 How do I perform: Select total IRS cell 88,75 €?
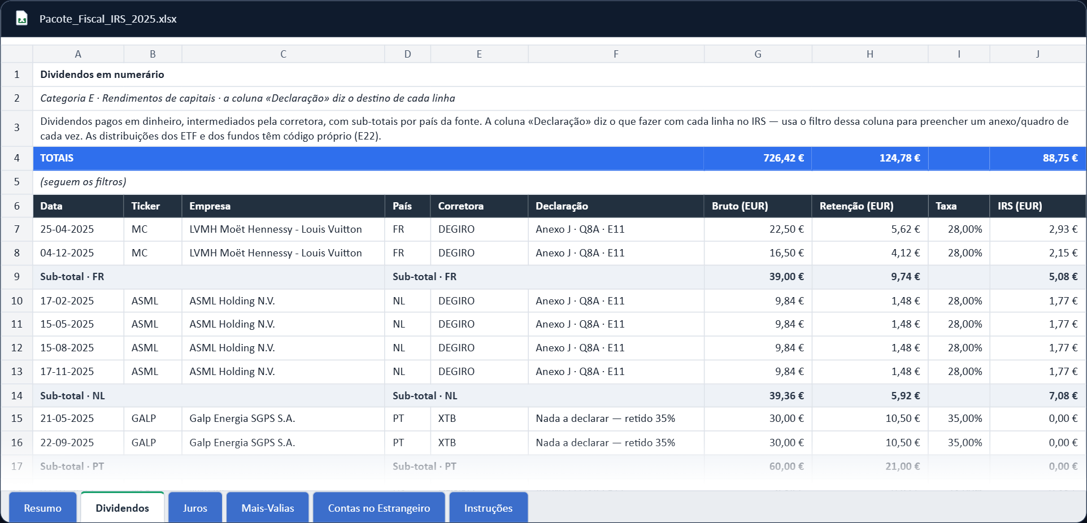point(1038,158)
